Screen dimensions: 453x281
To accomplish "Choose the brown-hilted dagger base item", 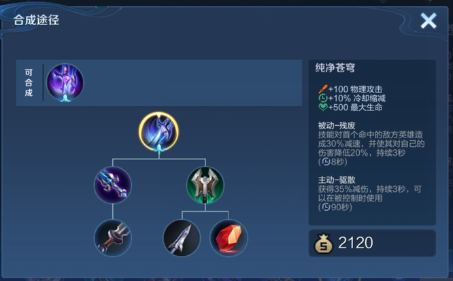I will tap(113, 238).
